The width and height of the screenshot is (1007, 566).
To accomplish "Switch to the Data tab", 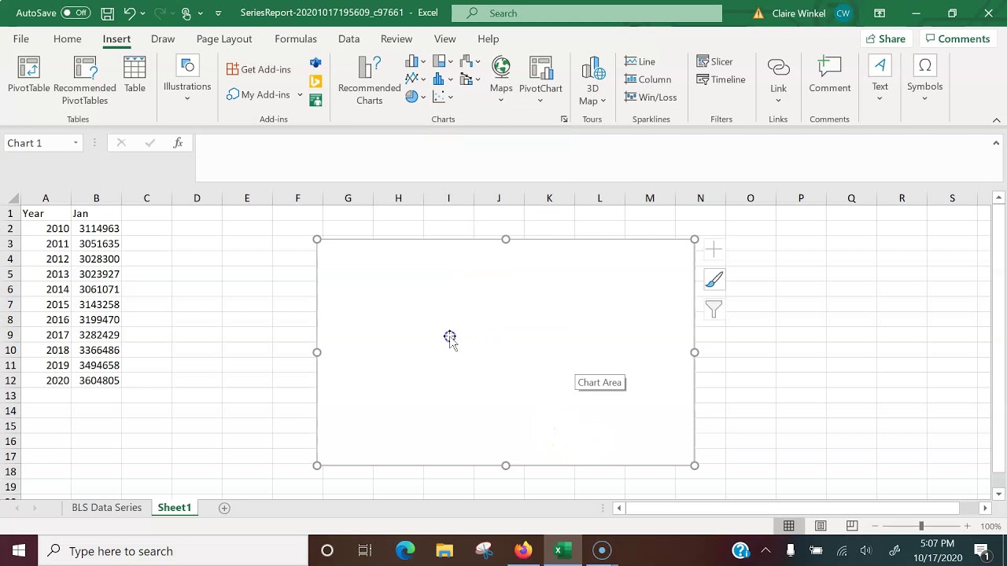I will coord(349,39).
